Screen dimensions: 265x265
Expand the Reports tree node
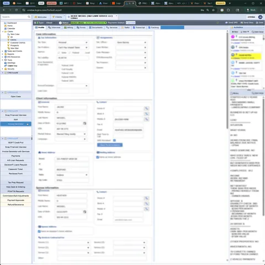click(2, 54)
